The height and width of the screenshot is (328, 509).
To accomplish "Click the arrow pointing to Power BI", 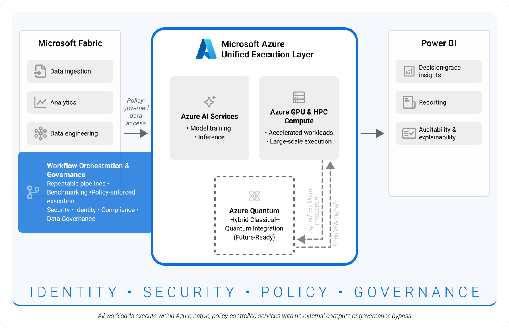I will (372, 133).
